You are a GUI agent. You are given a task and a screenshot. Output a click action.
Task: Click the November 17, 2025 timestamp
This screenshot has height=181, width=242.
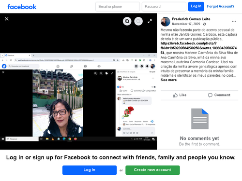[x=186, y=24]
